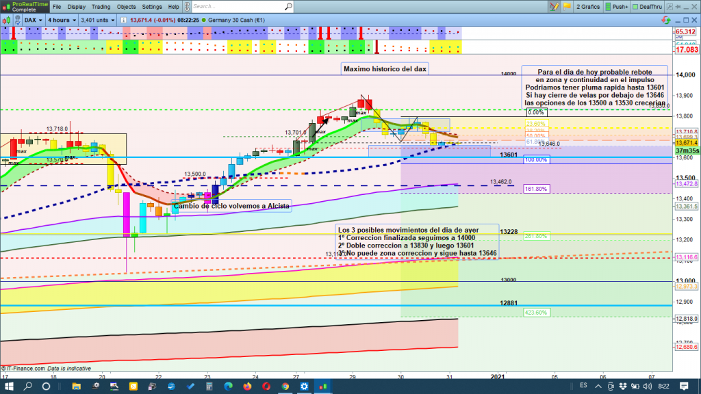
Task: Open the Trading menu
Action: (100, 7)
